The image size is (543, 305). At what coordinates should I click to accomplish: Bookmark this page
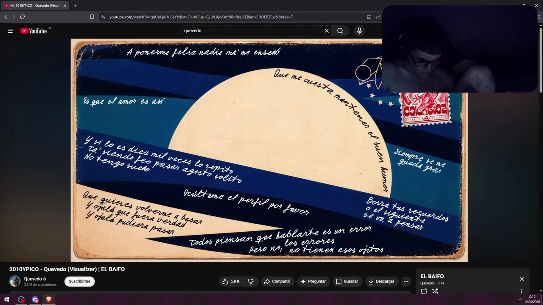tap(92, 17)
